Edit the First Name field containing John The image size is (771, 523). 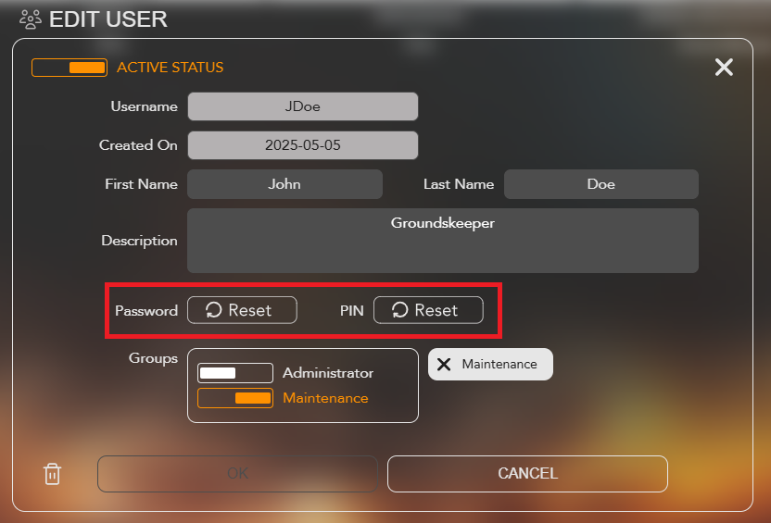tap(284, 184)
